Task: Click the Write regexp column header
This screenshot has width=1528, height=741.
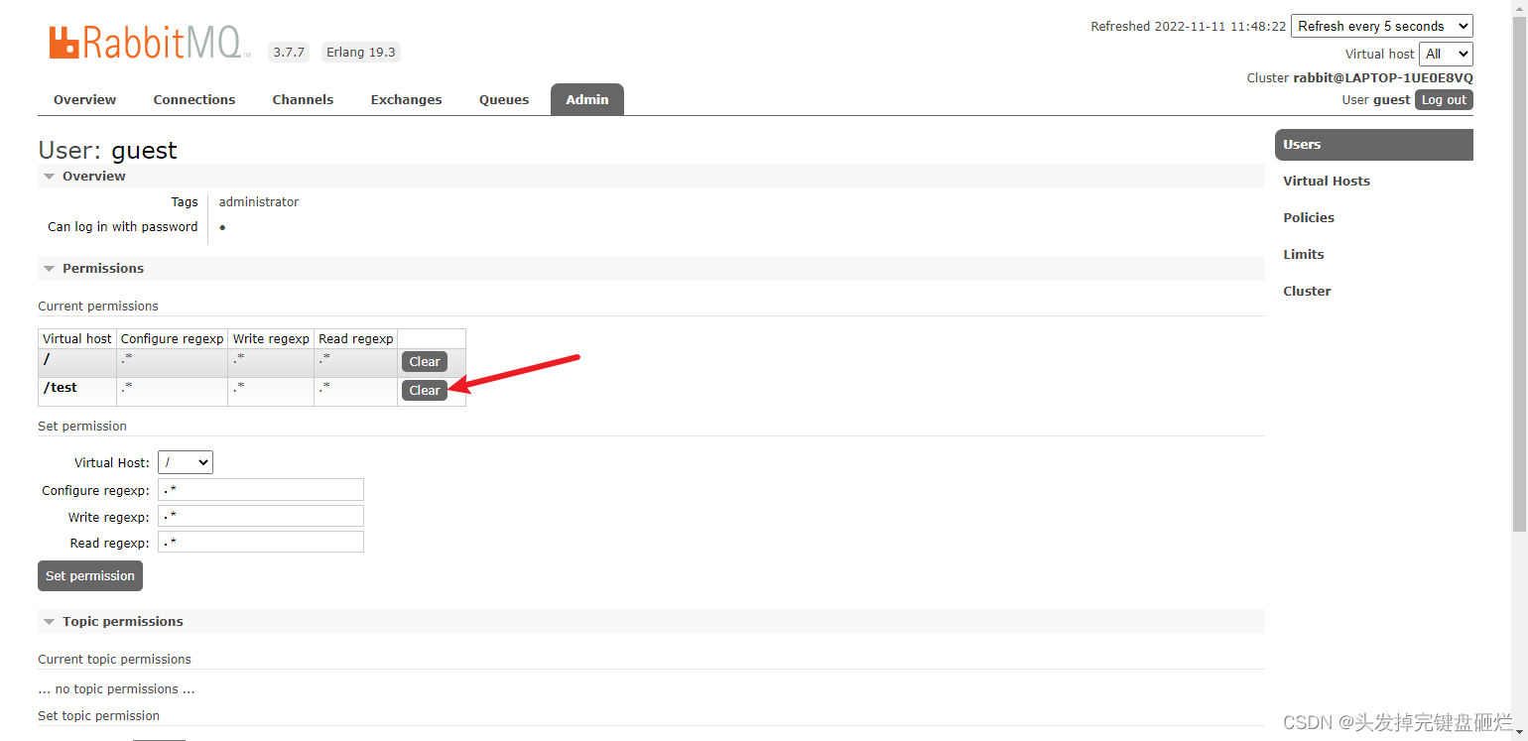Action: tap(272, 338)
